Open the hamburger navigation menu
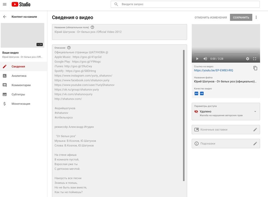This screenshot has width=268, height=197. [x=5, y=4]
